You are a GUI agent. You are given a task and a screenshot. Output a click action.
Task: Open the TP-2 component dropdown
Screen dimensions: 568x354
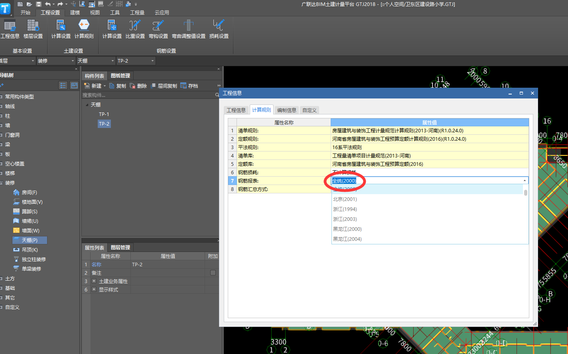[152, 61]
